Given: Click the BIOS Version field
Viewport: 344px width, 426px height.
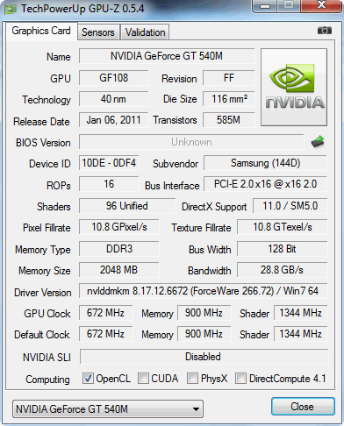Looking at the screenshot, I should [x=191, y=142].
